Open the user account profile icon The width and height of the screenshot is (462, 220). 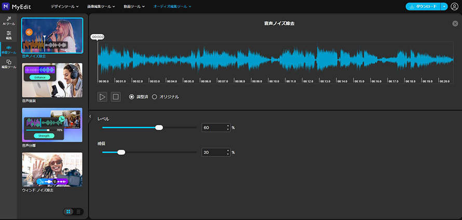(455, 7)
